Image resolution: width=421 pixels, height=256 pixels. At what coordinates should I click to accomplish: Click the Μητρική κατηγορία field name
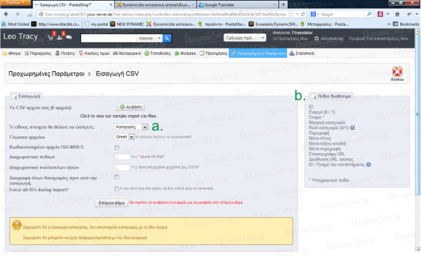tap(326, 122)
